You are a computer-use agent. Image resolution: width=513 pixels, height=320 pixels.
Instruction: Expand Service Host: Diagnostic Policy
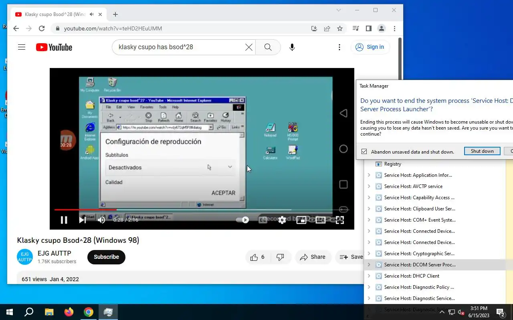click(369, 287)
